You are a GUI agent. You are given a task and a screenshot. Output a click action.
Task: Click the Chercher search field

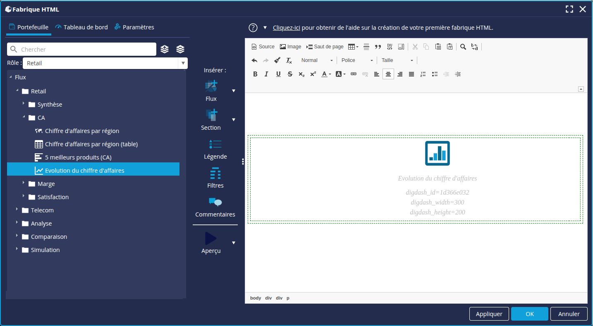87,49
